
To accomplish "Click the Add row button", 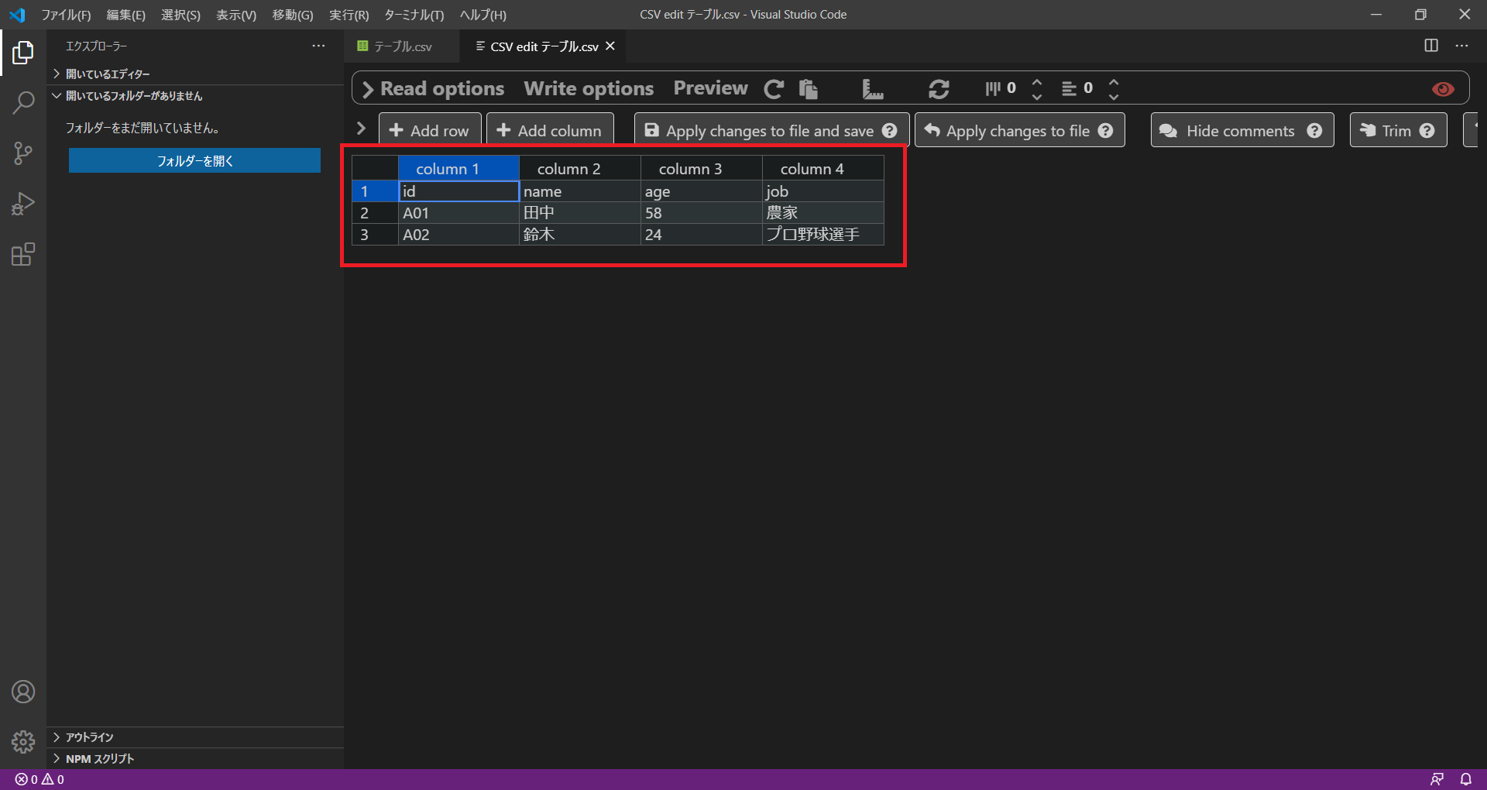I will (x=430, y=130).
